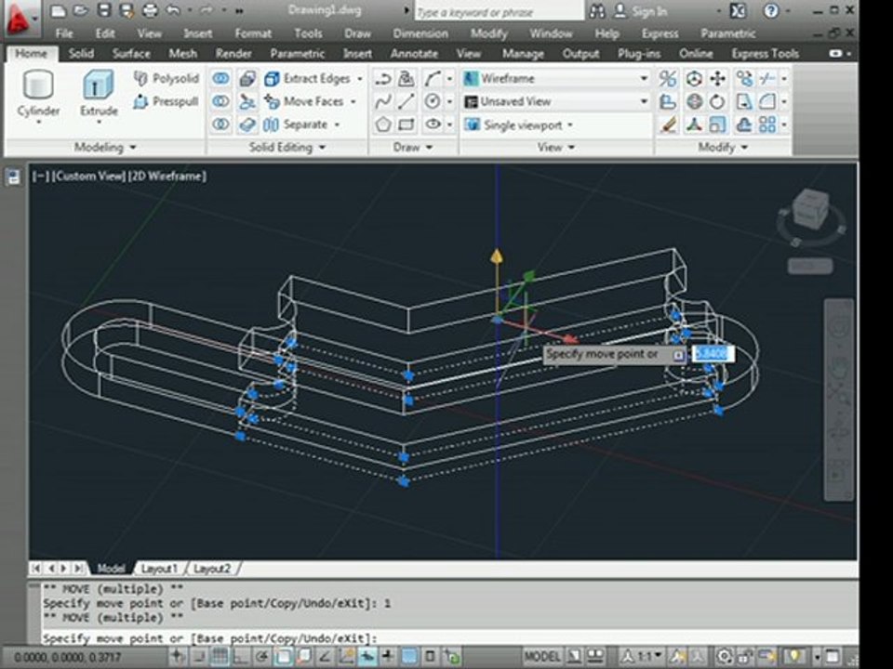Click the [Custom View] viewport label
This screenshot has width=893, height=669.
click(88, 177)
